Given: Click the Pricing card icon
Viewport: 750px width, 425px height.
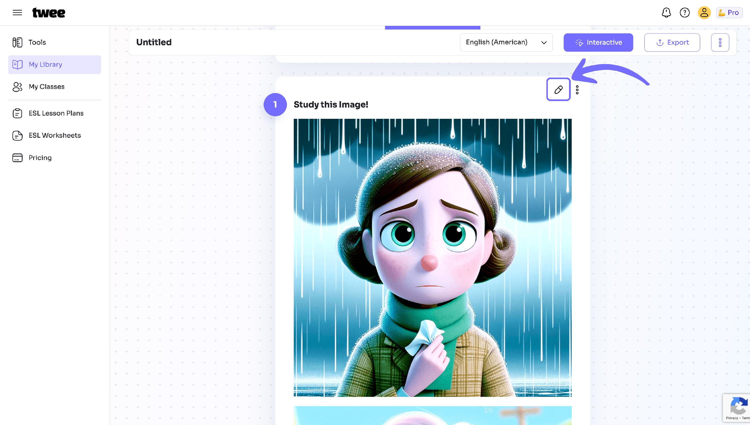Looking at the screenshot, I should [17, 158].
